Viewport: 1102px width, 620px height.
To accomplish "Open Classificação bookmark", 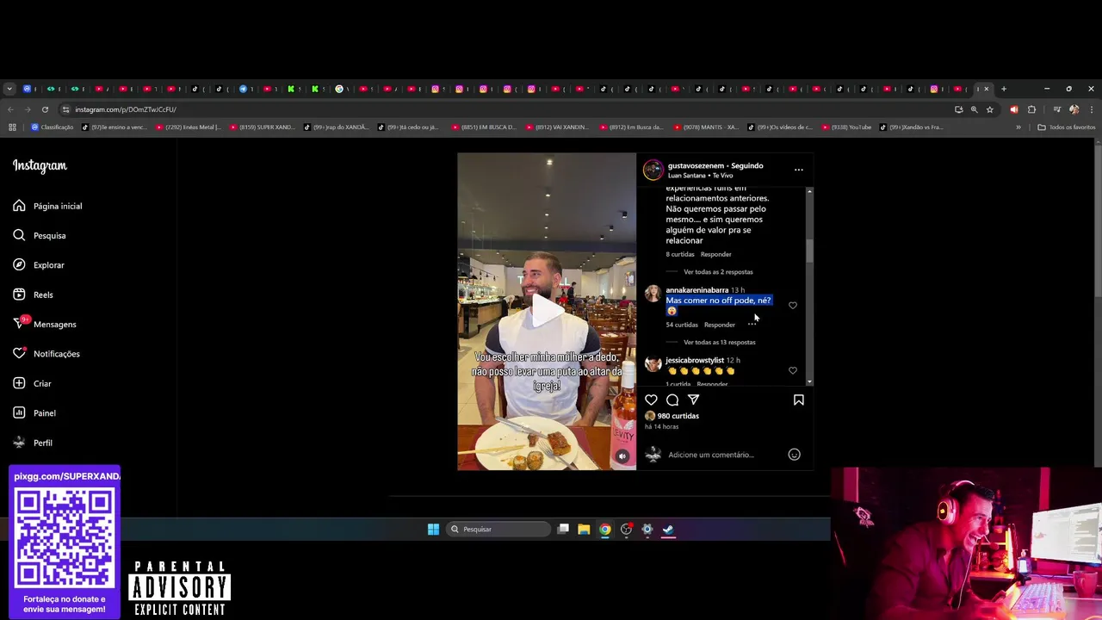I will point(53,127).
